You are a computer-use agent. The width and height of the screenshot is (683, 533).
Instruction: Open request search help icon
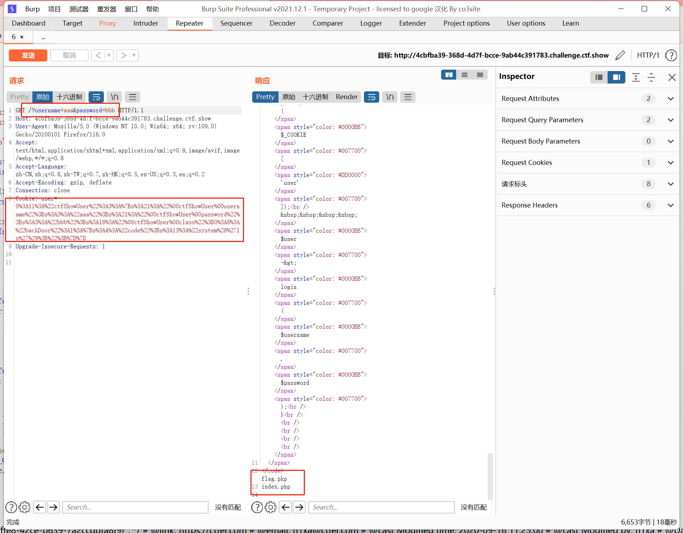click(11, 507)
